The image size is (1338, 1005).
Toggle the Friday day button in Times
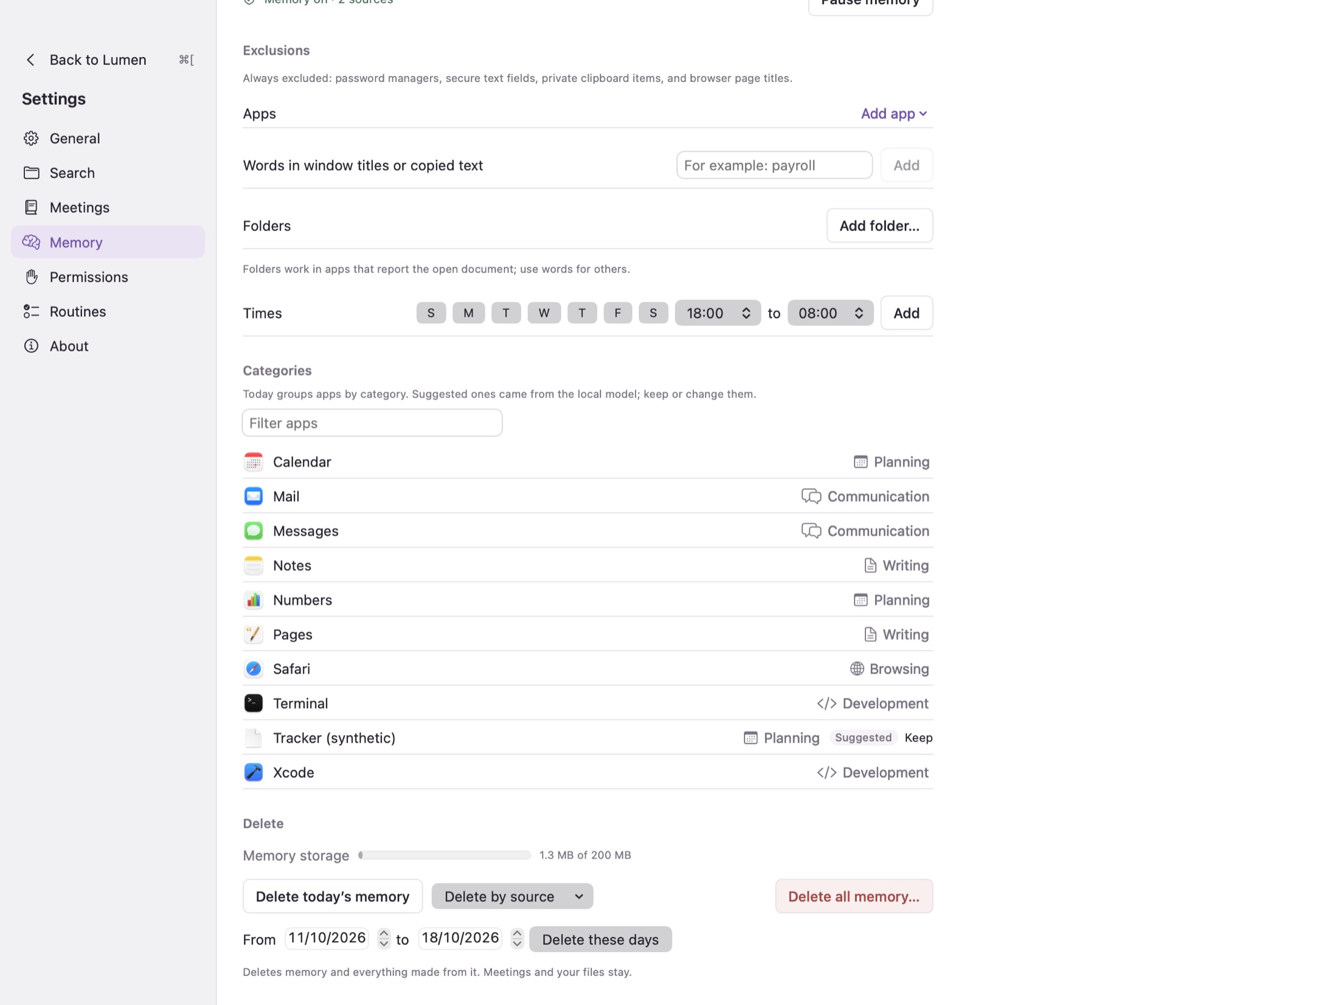[x=617, y=313]
